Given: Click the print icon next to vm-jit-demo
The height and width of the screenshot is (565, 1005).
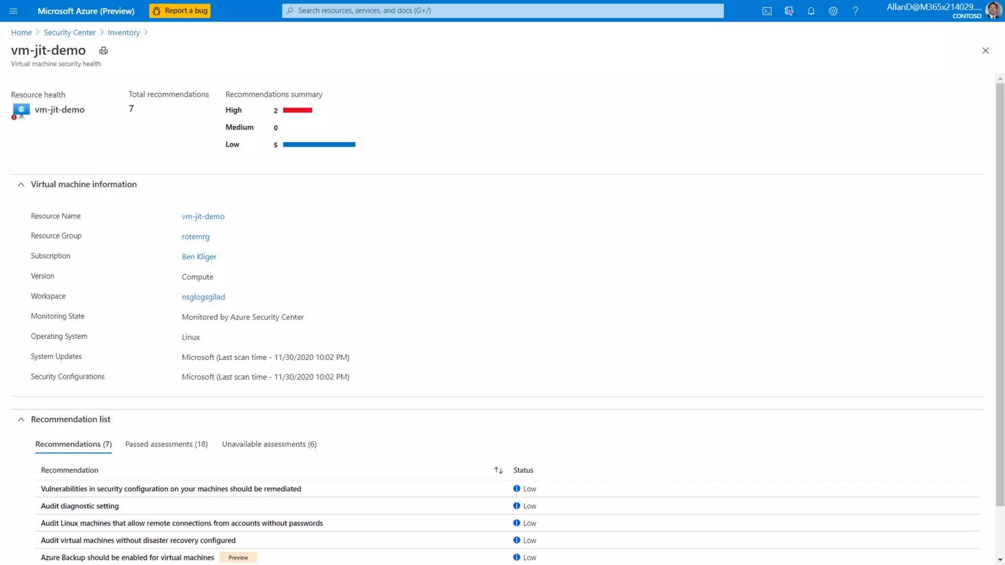Looking at the screenshot, I should [x=103, y=51].
